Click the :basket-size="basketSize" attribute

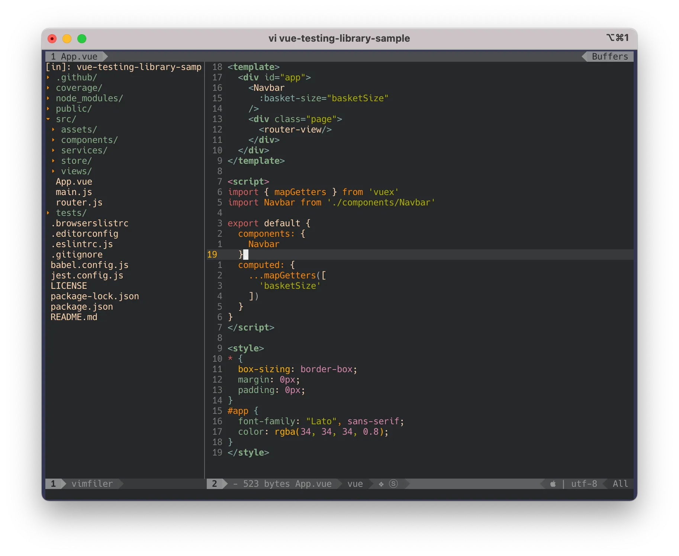pos(324,98)
